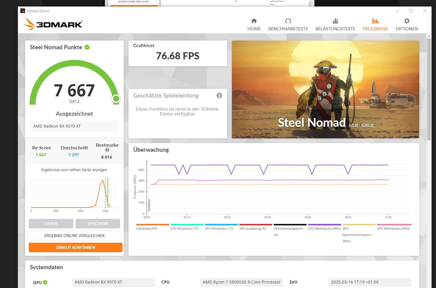Image resolution: width=436 pixels, height=288 pixels.
Task: Click the Benchmarktests speedometer icon
Action: pos(288,21)
